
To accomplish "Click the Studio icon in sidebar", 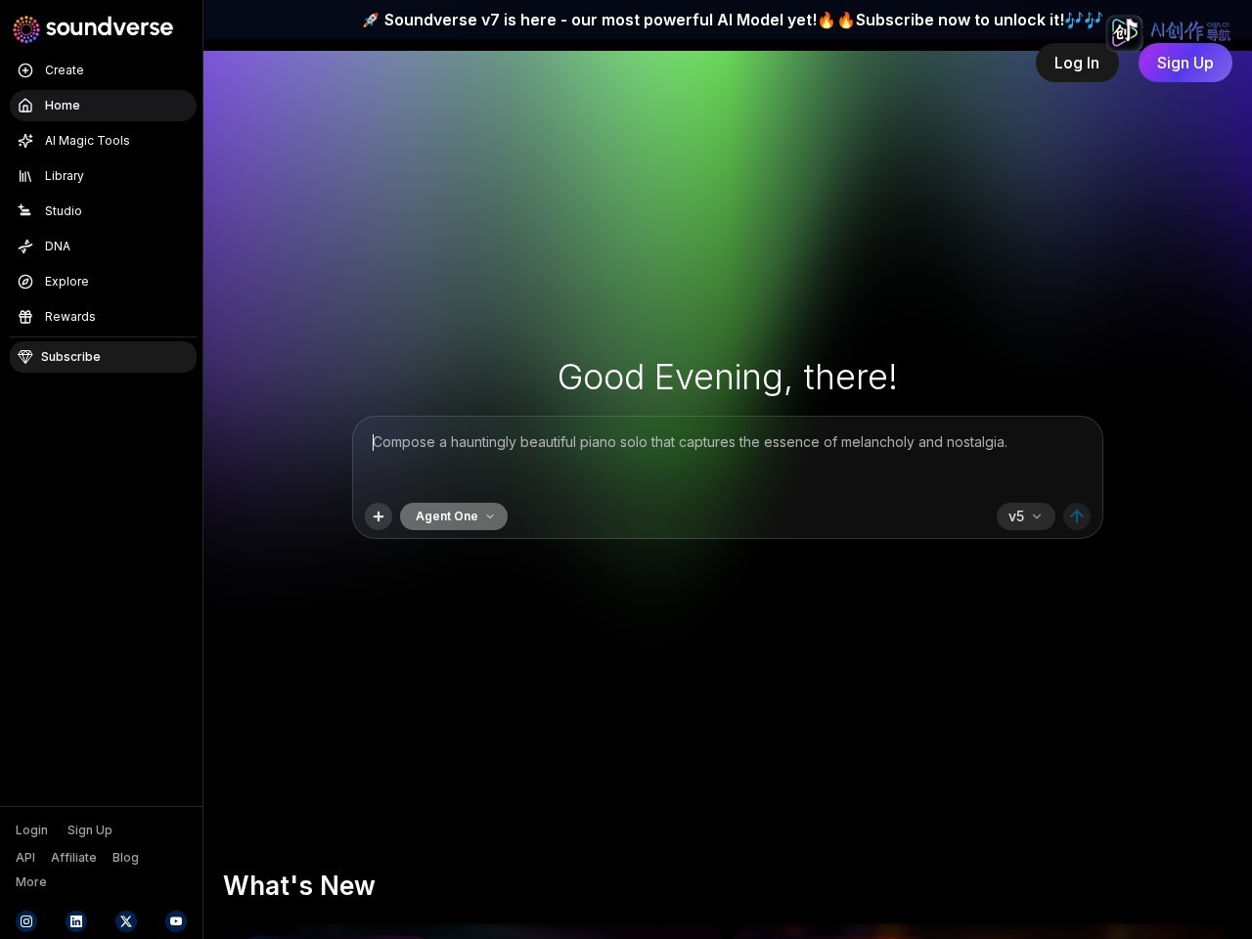I will coord(25,211).
